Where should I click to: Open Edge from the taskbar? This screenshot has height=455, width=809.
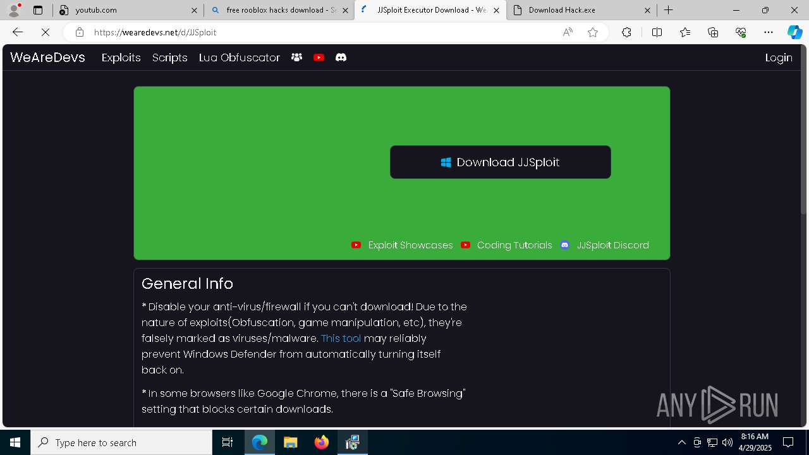(x=260, y=442)
